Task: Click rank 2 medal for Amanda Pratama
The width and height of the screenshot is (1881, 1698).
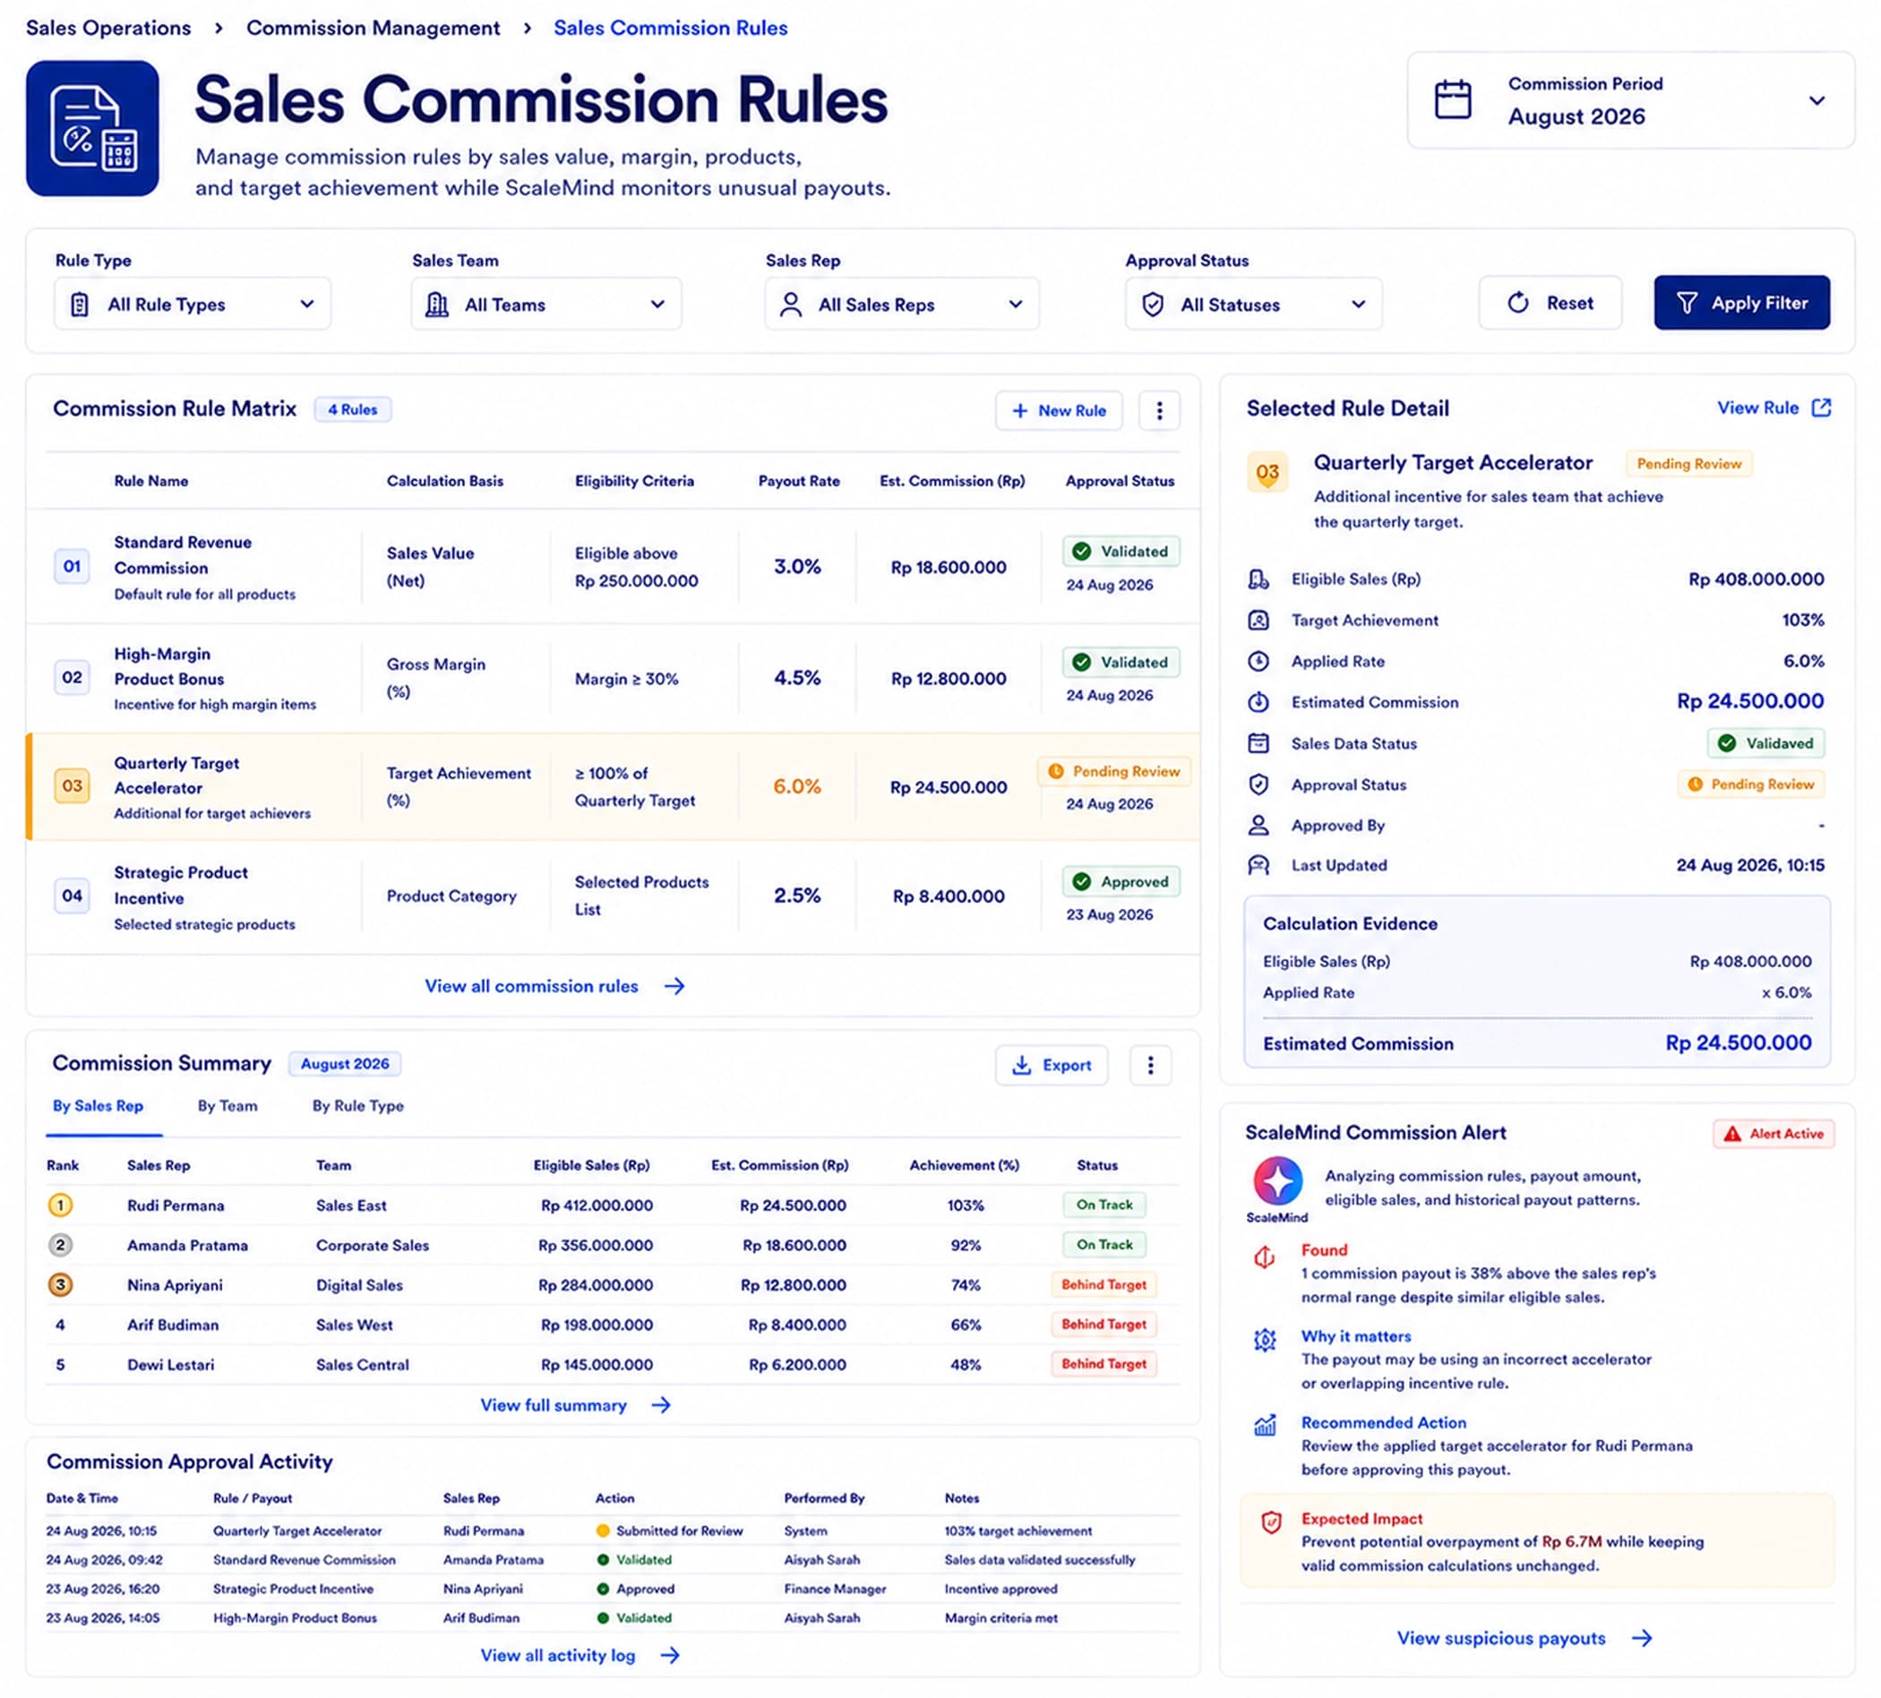Action: 61,1246
